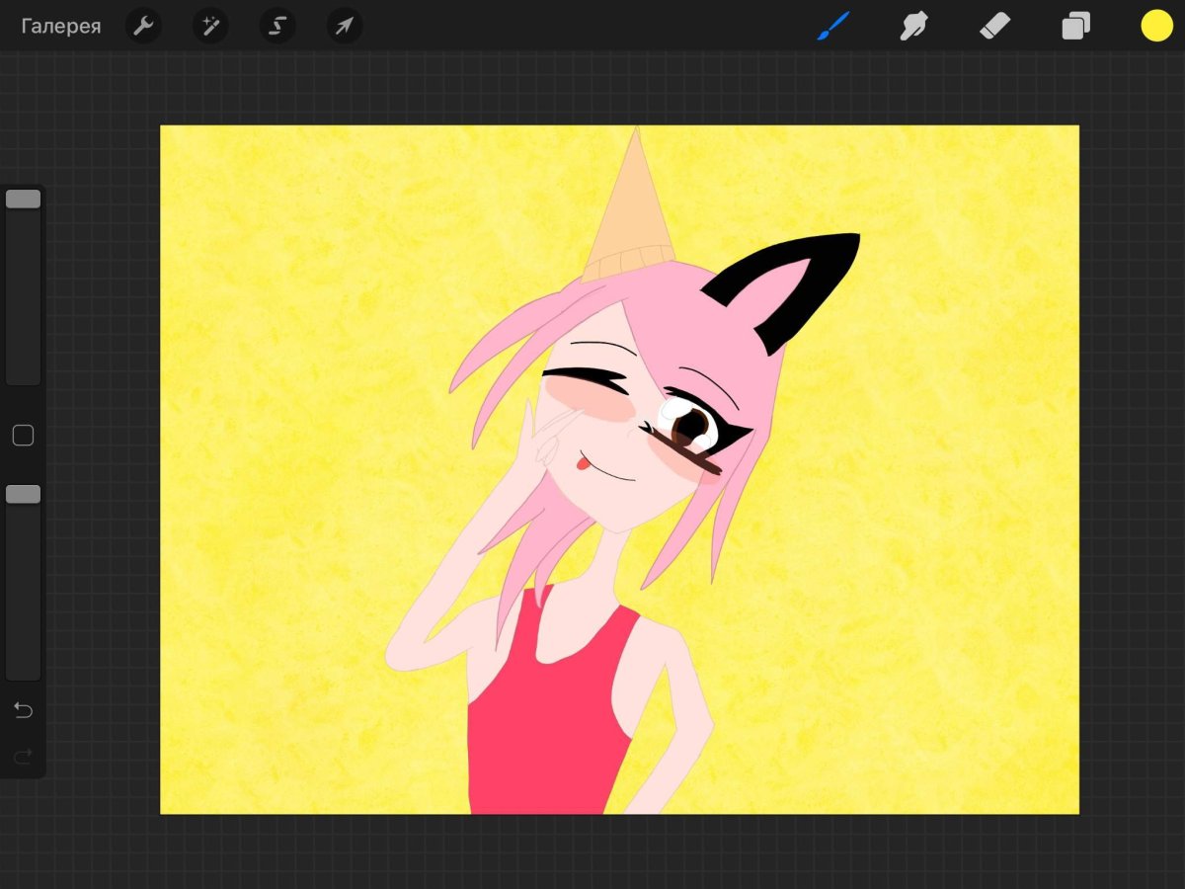Viewport: 1185px width, 889px height.
Task: Click the brush size slider handle
Action: (23, 200)
